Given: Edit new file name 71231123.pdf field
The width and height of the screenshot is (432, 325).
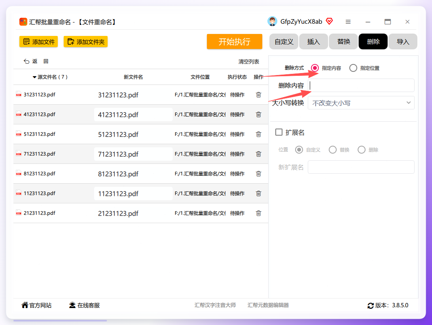Looking at the screenshot, I should [x=133, y=154].
